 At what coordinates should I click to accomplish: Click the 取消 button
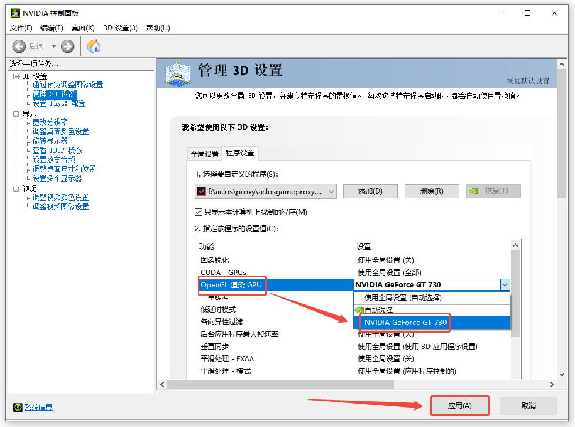tap(529, 406)
